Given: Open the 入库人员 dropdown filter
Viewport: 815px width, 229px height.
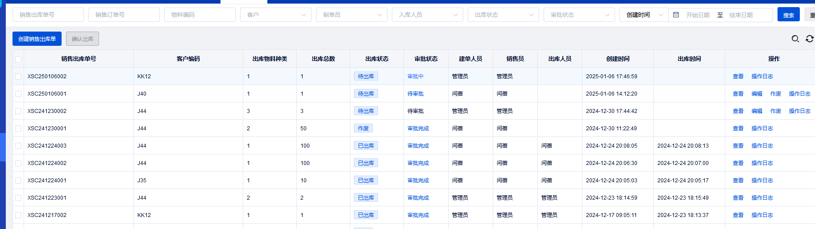Looking at the screenshot, I should (428, 15).
